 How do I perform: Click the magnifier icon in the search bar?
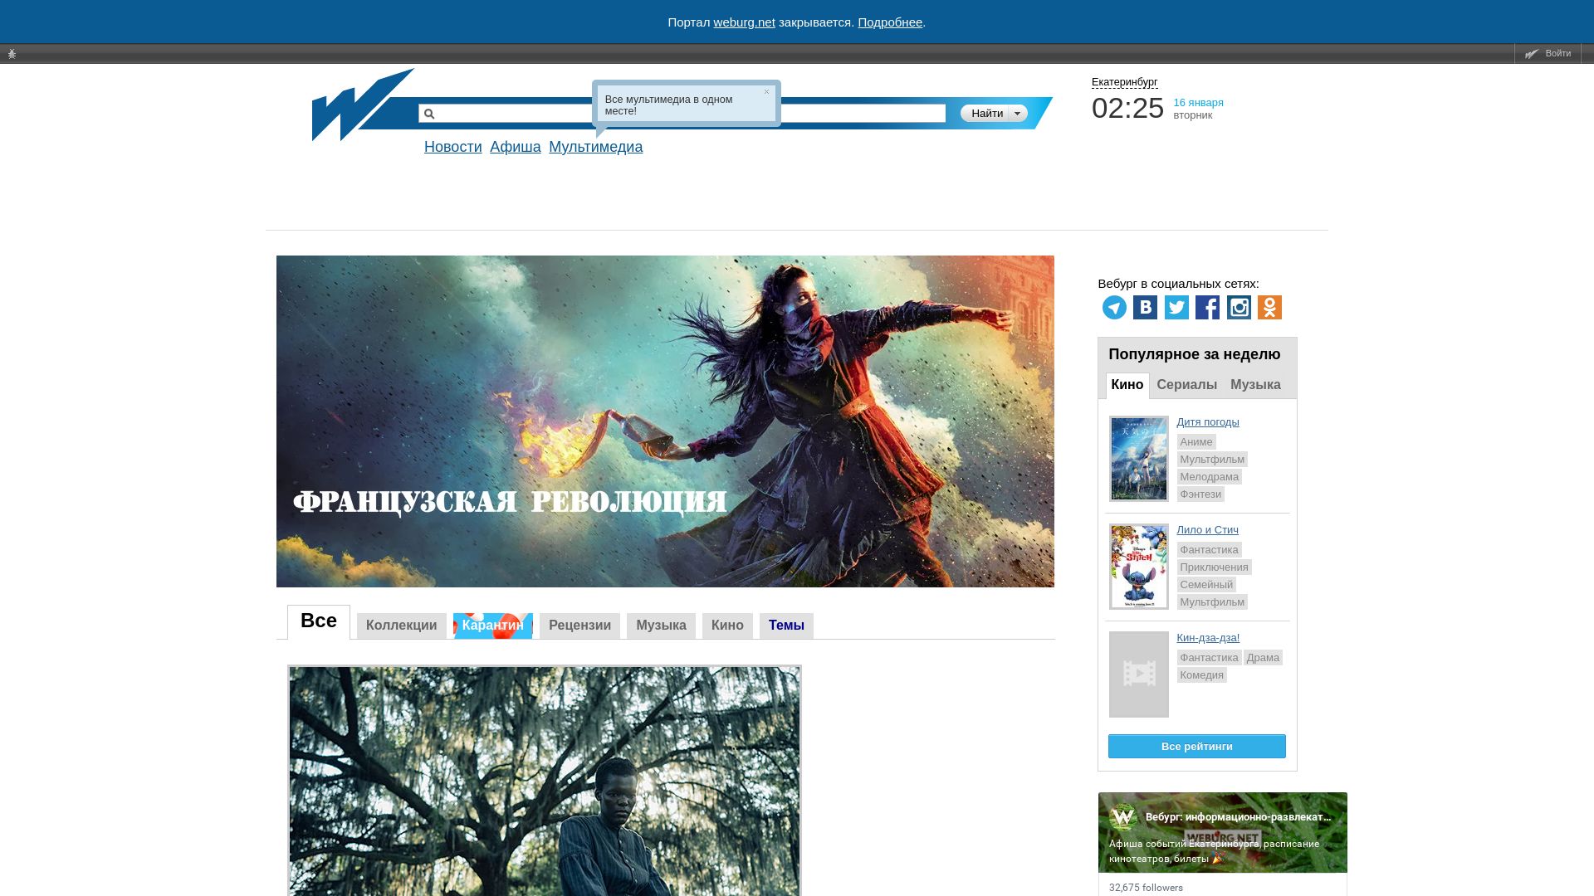point(430,113)
